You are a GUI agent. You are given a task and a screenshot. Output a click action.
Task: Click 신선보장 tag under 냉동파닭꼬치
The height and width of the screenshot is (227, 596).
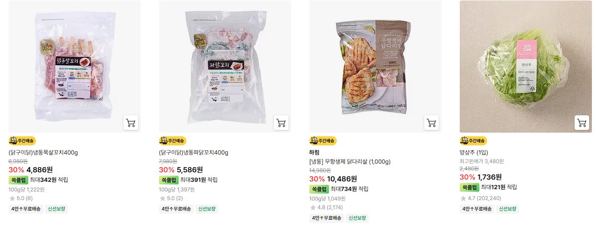[x=207, y=209]
